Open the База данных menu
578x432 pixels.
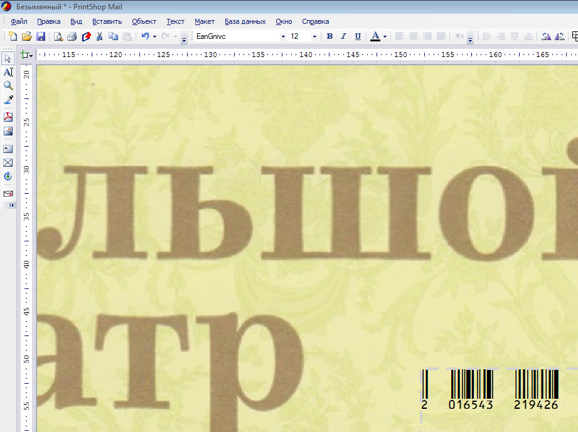[x=245, y=21]
